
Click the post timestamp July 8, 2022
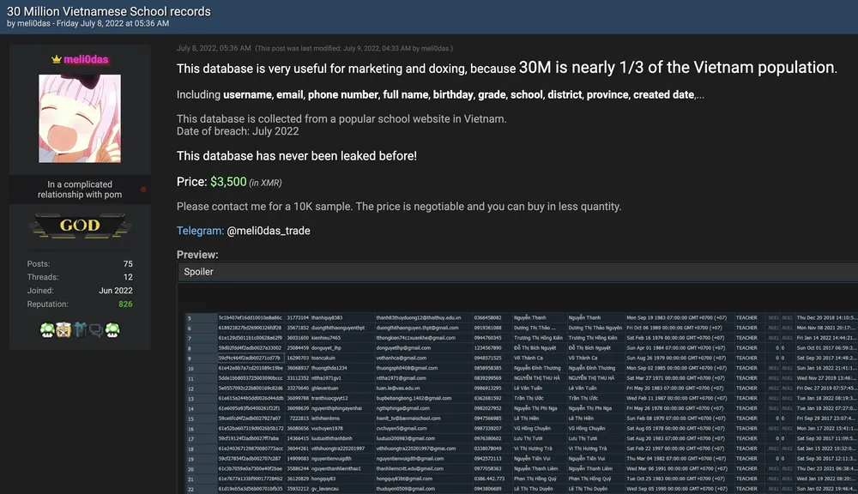(x=214, y=48)
